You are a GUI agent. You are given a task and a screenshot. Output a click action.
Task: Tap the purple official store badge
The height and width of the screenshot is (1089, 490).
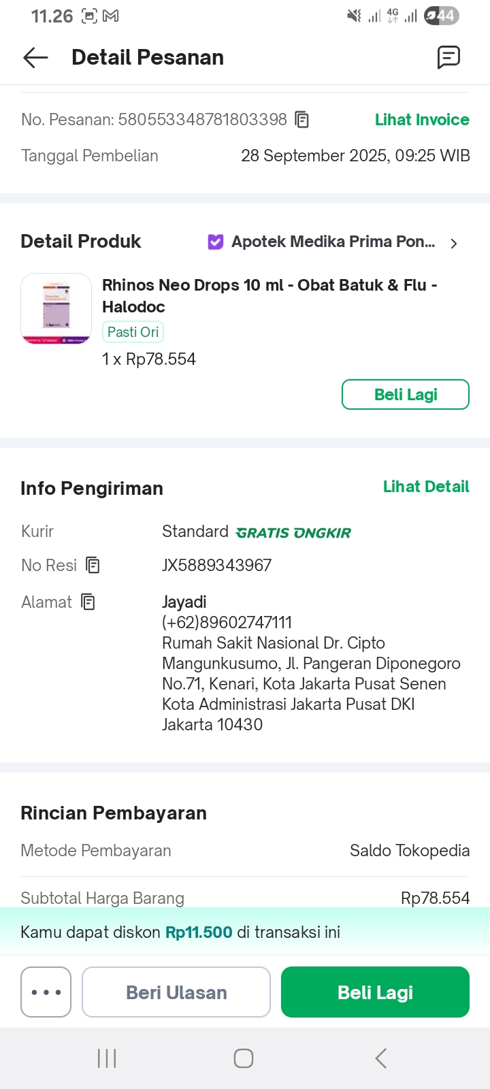[215, 242]
